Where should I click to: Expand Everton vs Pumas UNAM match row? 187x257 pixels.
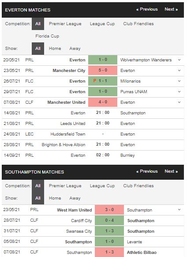coord(180,91)
